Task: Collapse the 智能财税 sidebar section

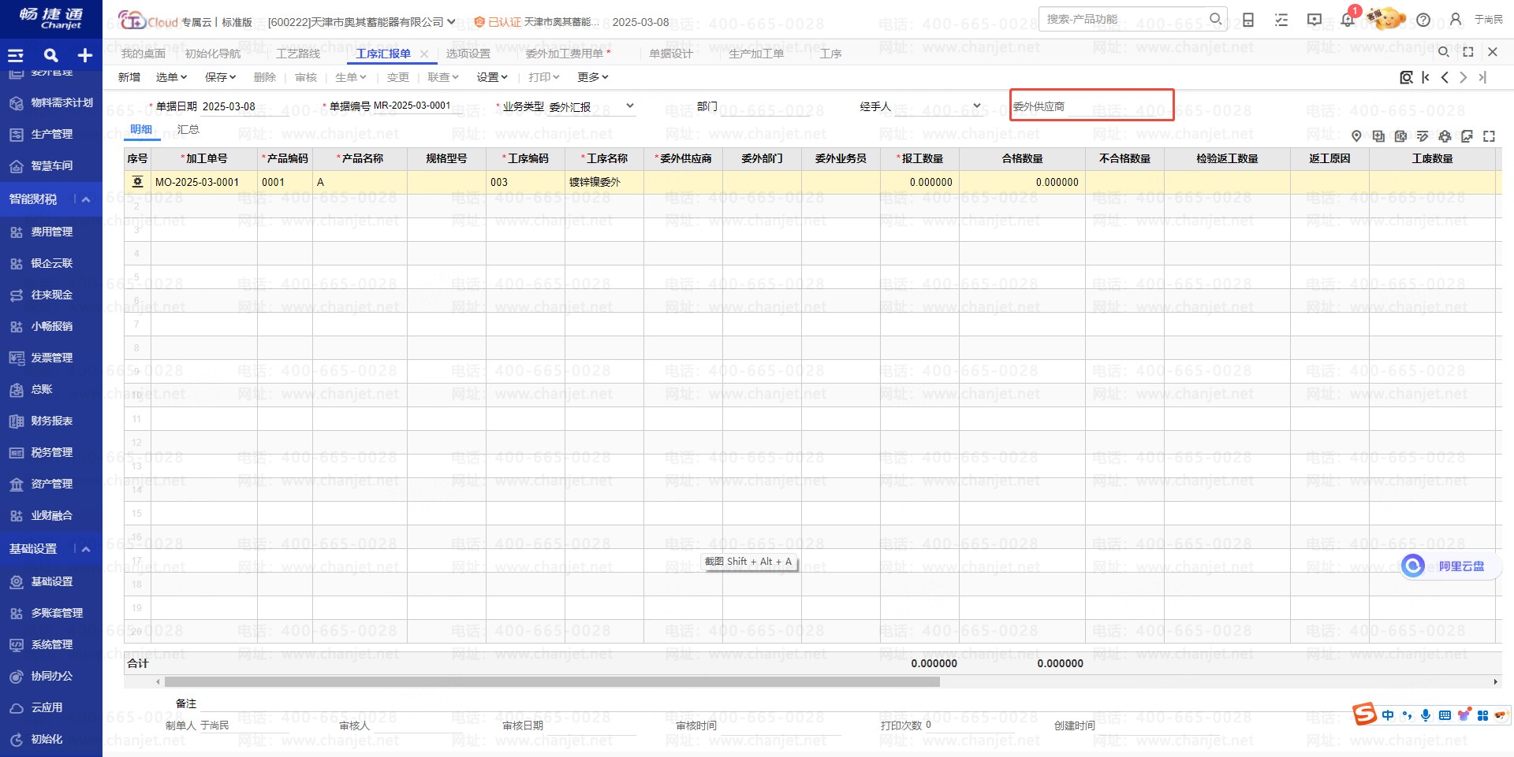Action: click(x=86, y=199)
